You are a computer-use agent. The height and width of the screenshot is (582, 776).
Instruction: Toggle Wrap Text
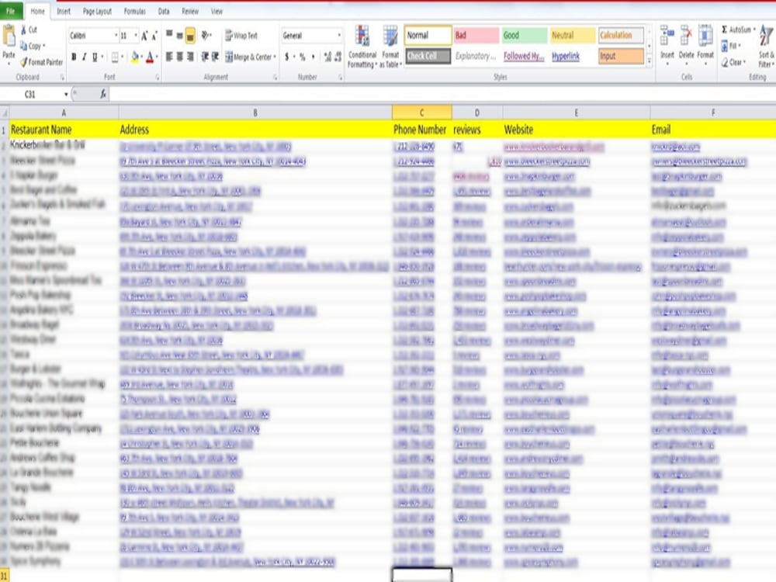pos(241,36)
